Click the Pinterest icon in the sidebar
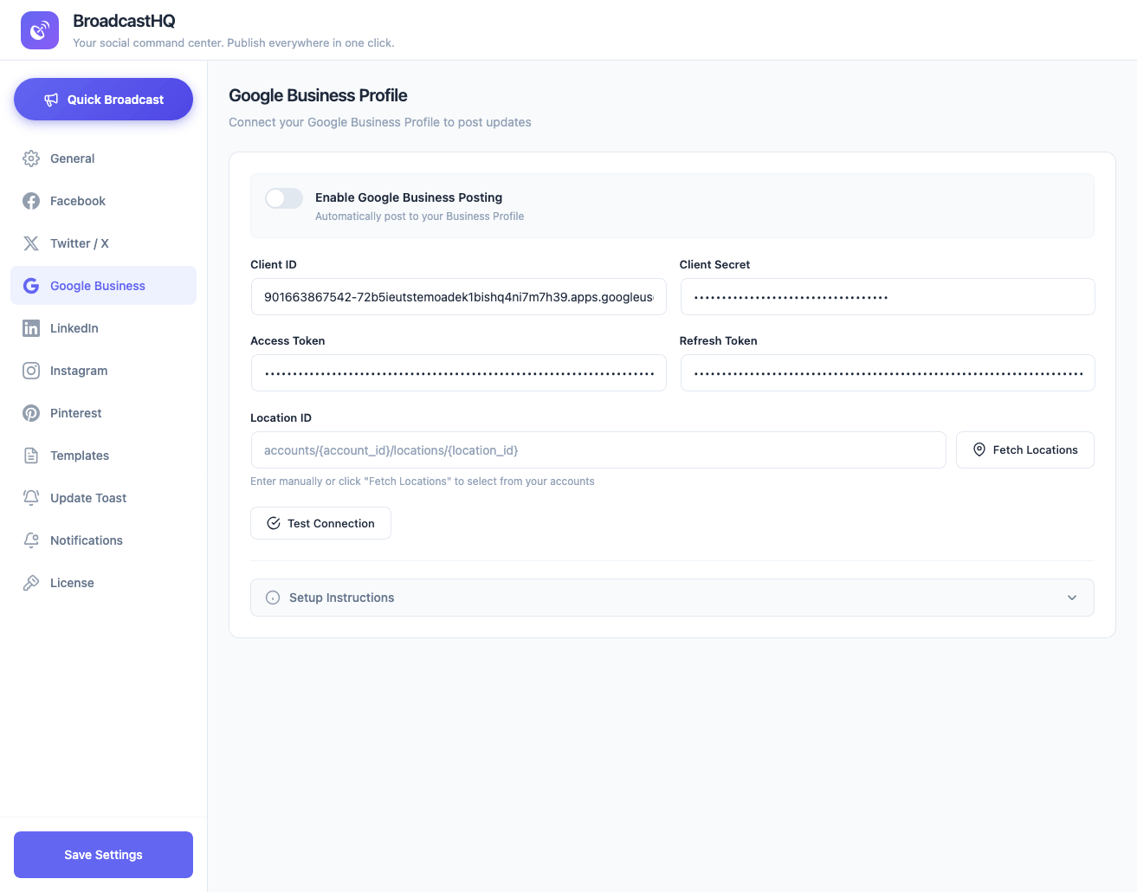Screen dimensions: 1137x892 [x=30, y=413]
